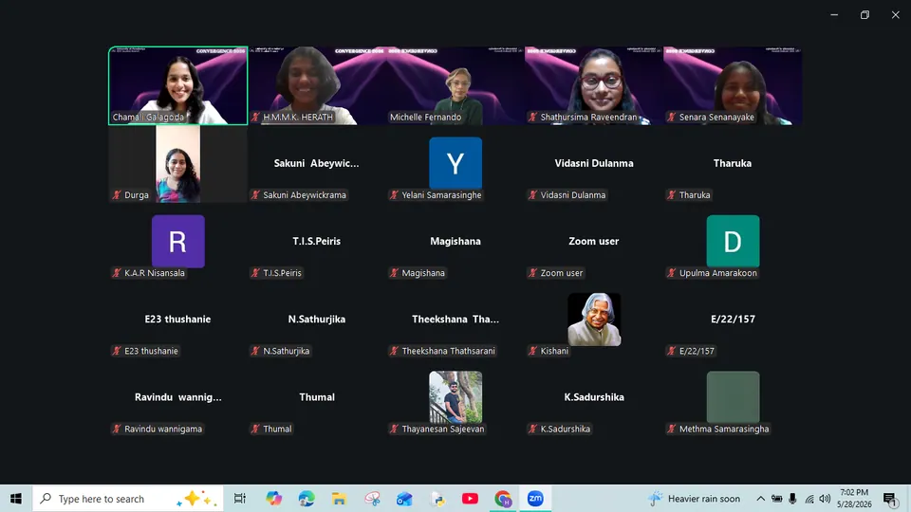Image resolution: width=911 pixels, height=512 pixels.
Task: Click the large 'K.Sadurshika' tile name
Action: pyautogui.click(x=594, y=397)
